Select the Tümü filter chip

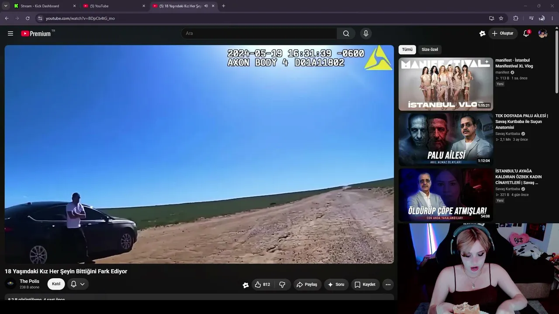coord(407,50)
